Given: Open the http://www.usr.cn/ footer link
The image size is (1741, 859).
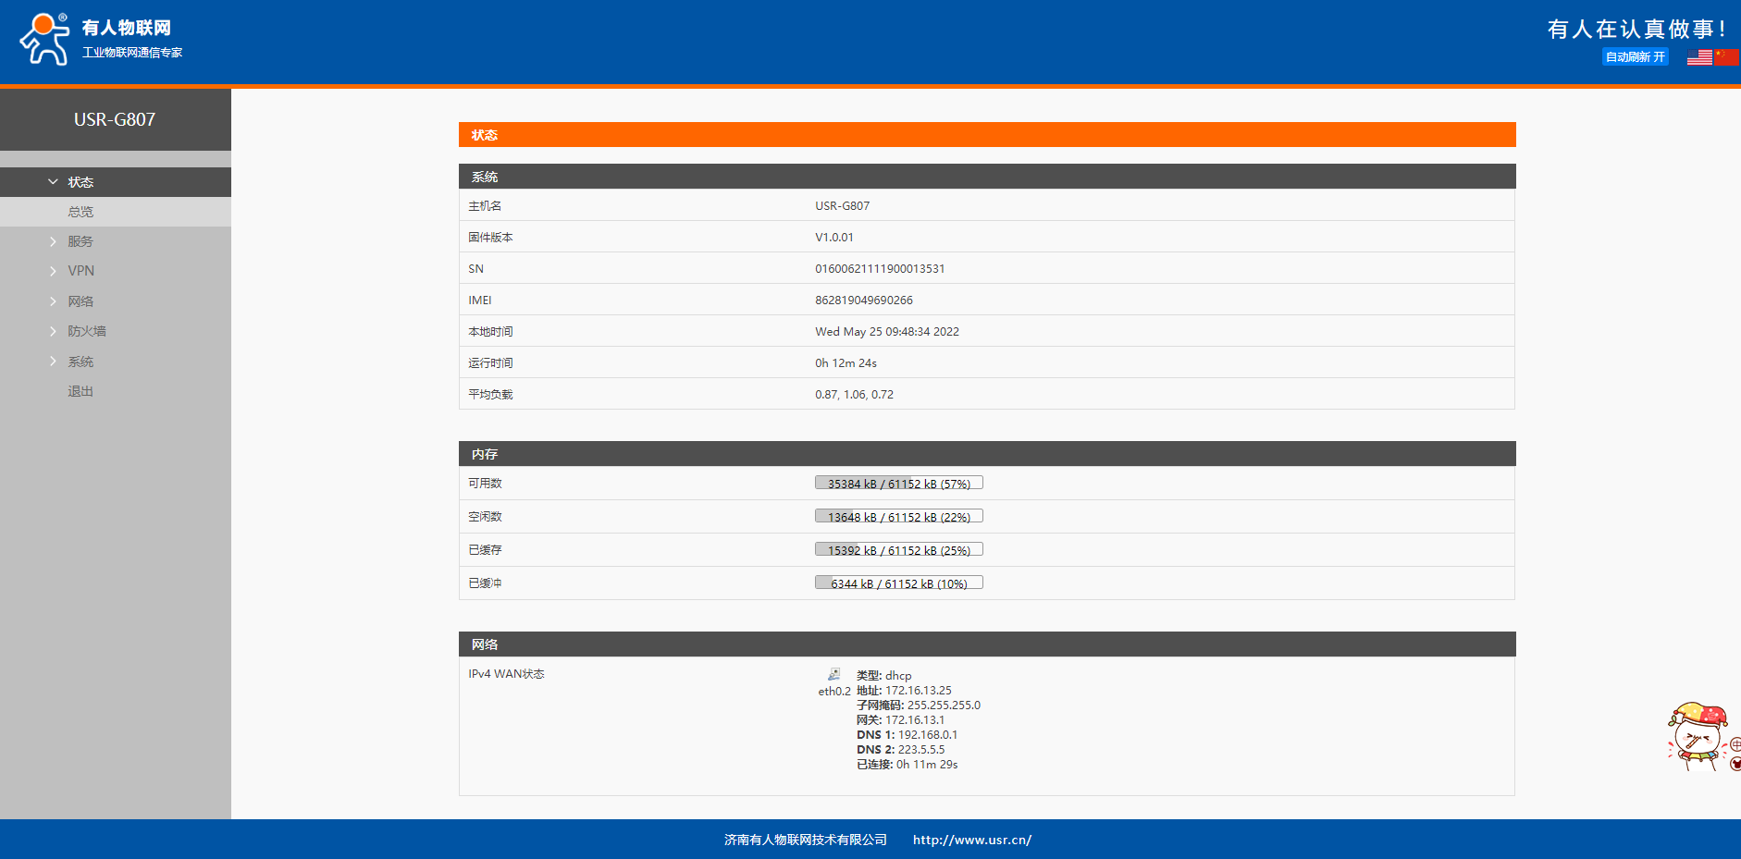Looking at the screenshot, I should point(971,840).
